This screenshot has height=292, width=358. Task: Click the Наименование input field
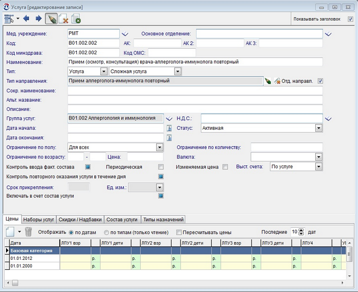click(x=195, y=62)
